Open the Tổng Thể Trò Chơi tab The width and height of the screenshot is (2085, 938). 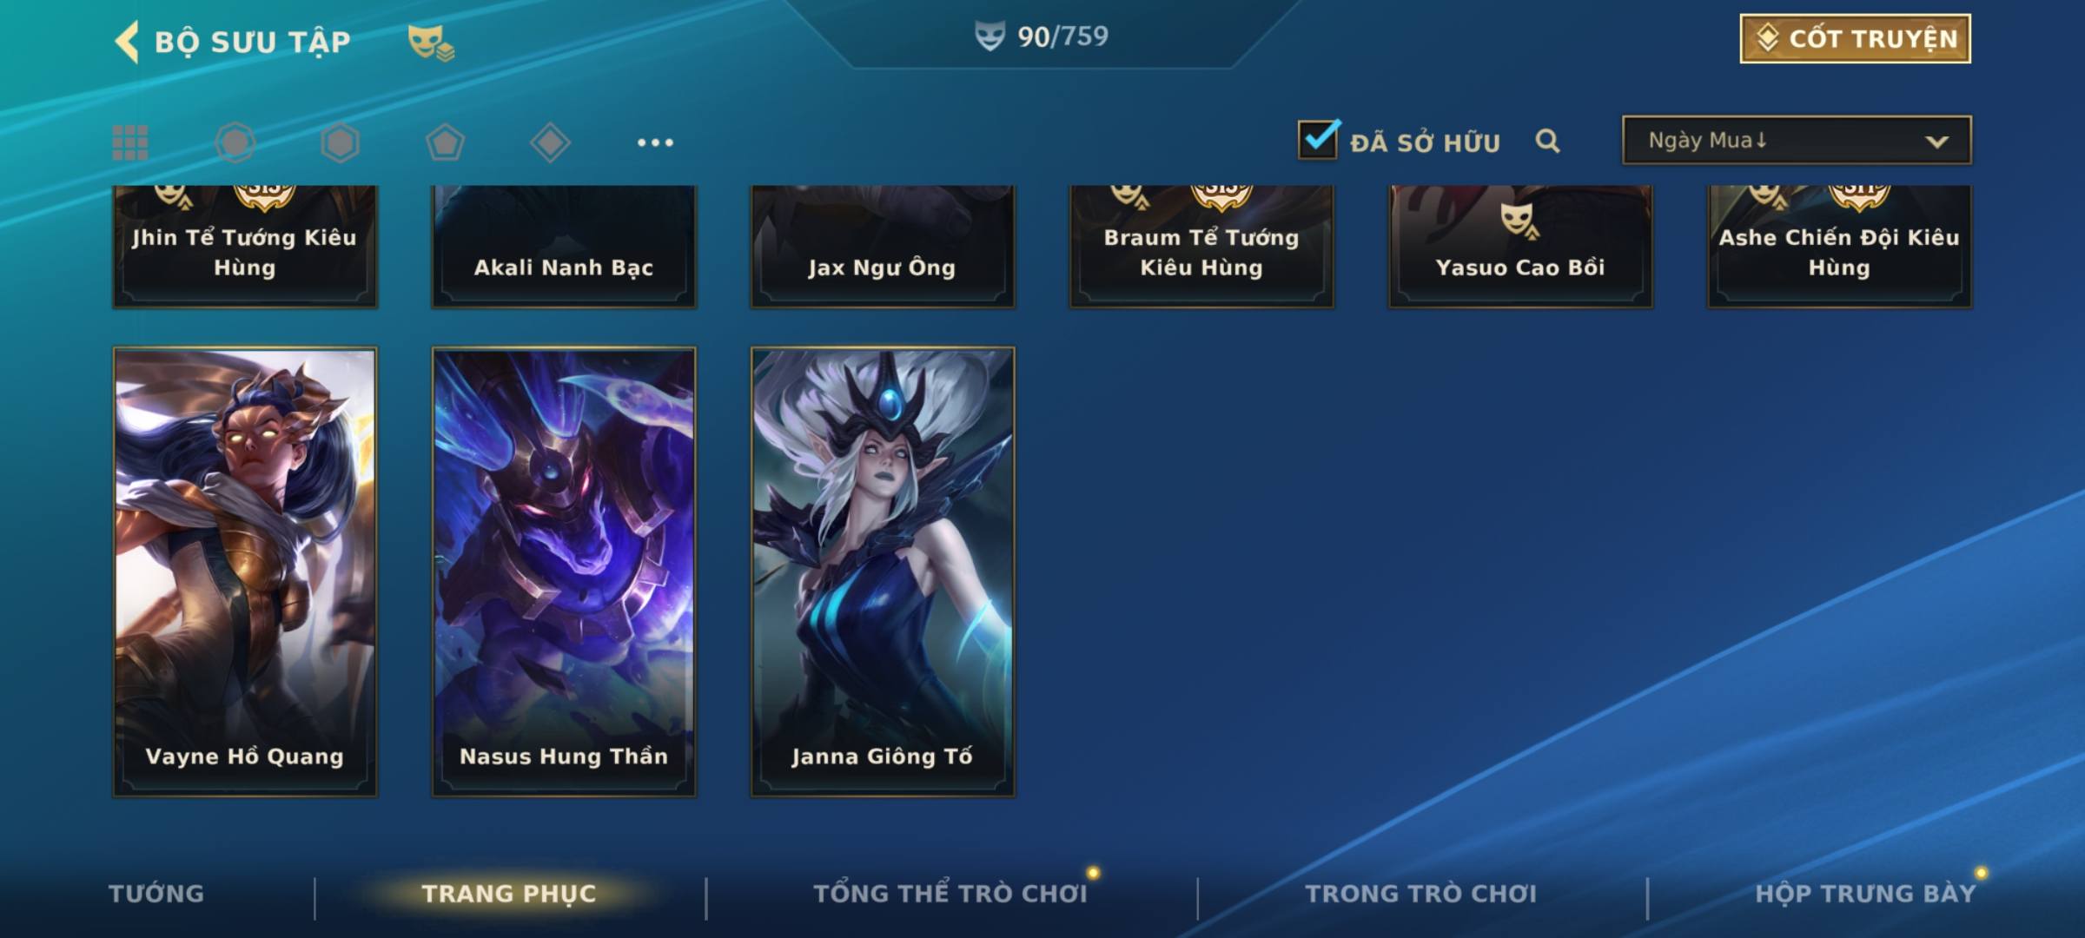pos(950,894)
